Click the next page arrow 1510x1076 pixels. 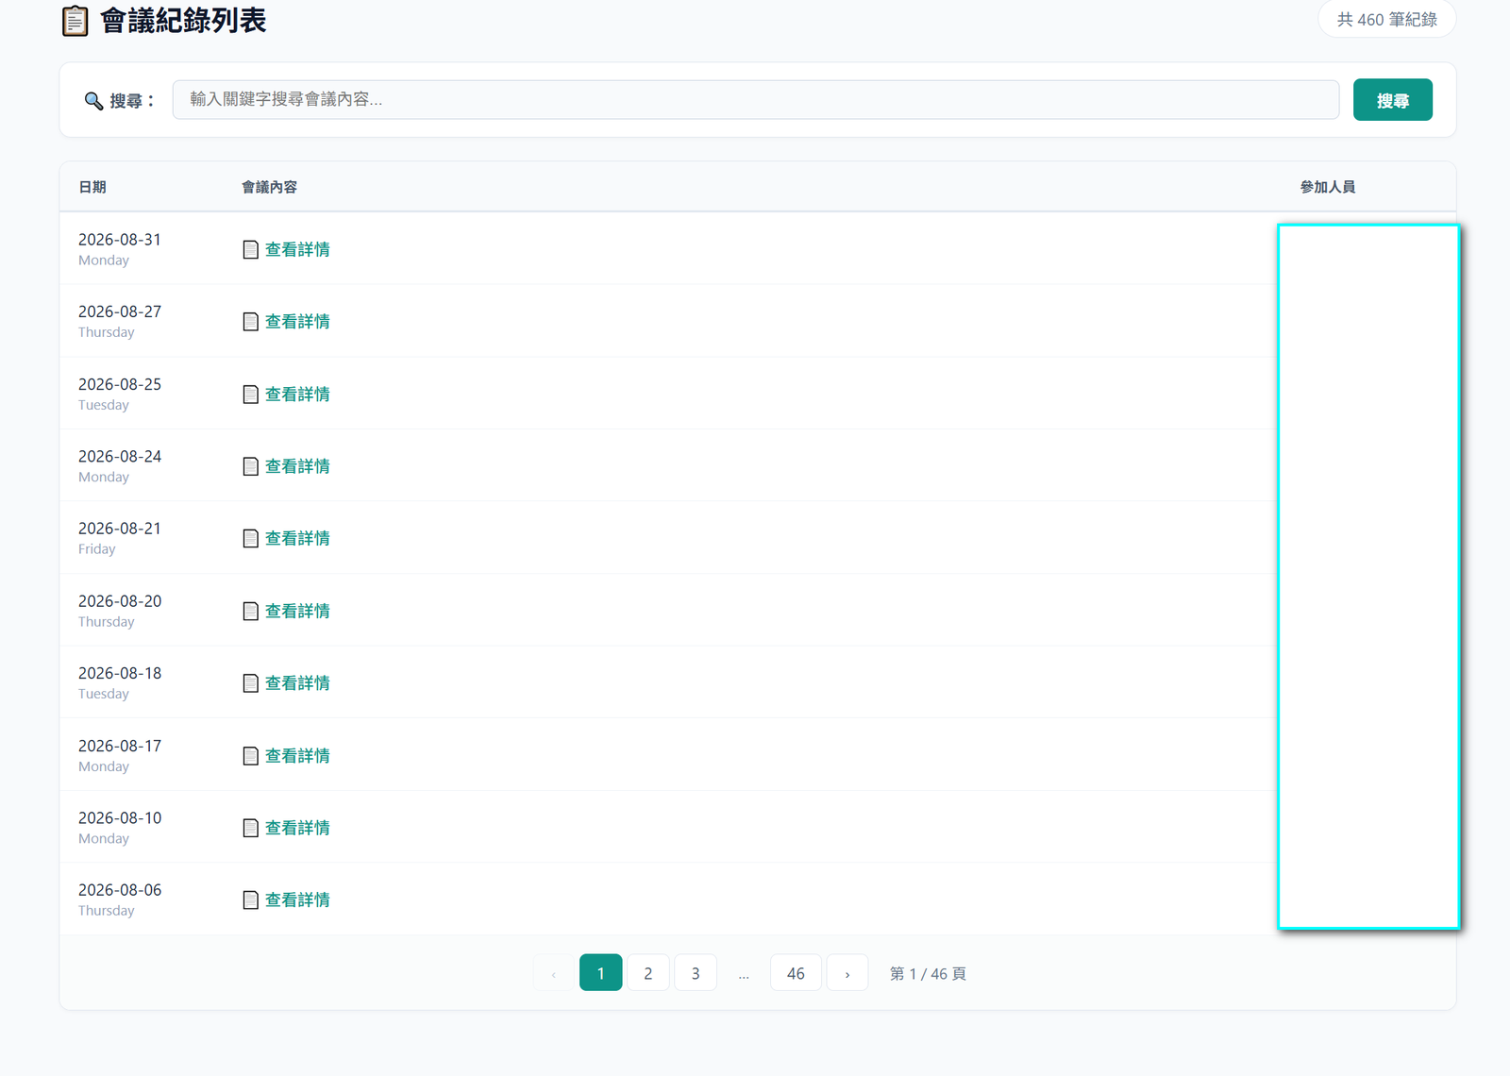click(x=847, y=973)
